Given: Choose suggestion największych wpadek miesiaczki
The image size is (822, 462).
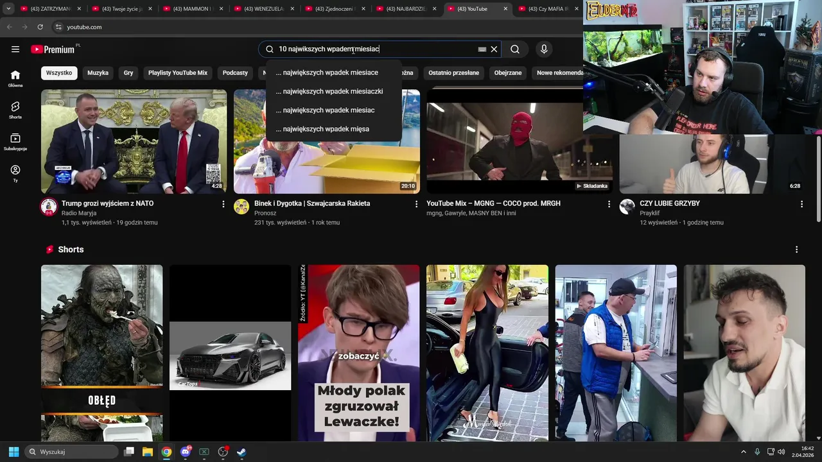Looking at the screenshot, I should tap(333, 91).
